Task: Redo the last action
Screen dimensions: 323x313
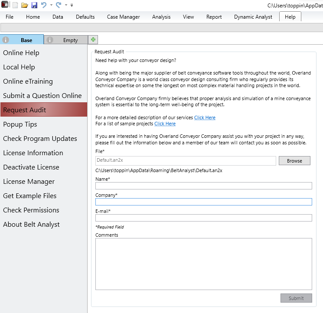Action: click(59, 5)
